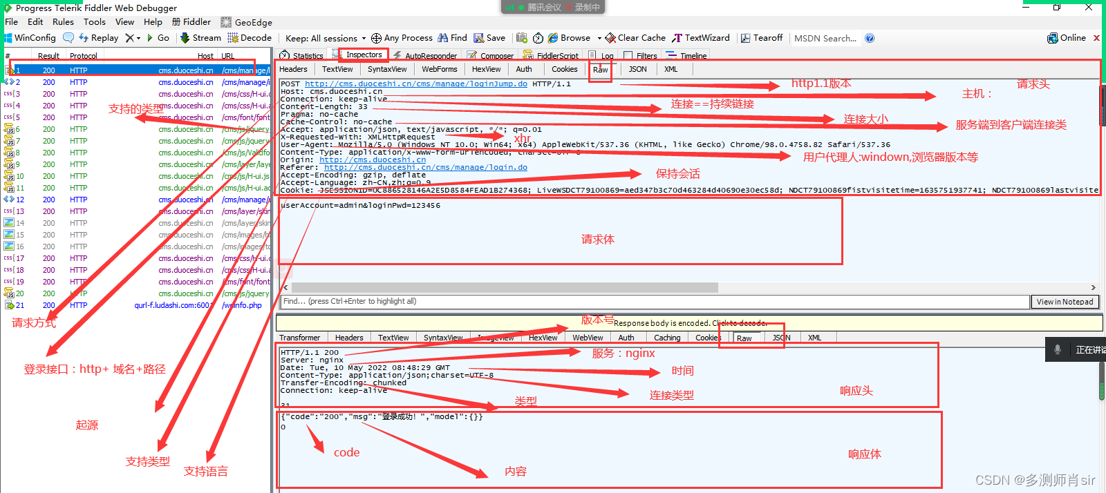Viewport: 1106px width, 493px height.
Task: Expand the Browse dropdown arrow
Action: pyautogui.click(x=599, y=38)
